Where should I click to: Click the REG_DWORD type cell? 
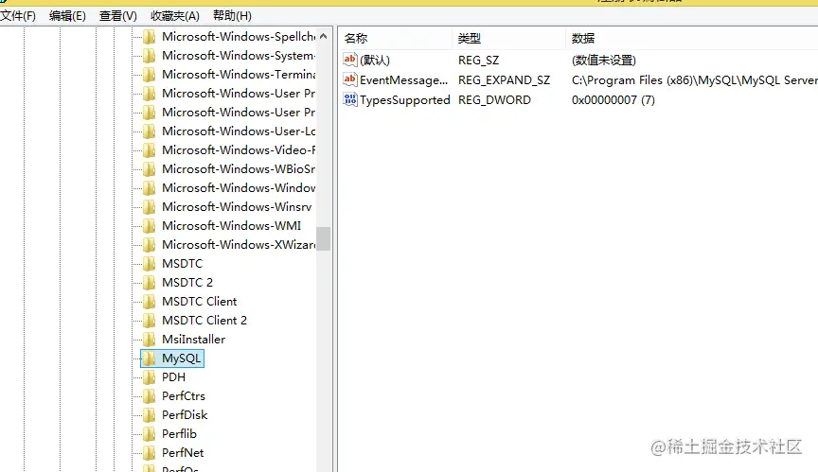pos(494,100)
